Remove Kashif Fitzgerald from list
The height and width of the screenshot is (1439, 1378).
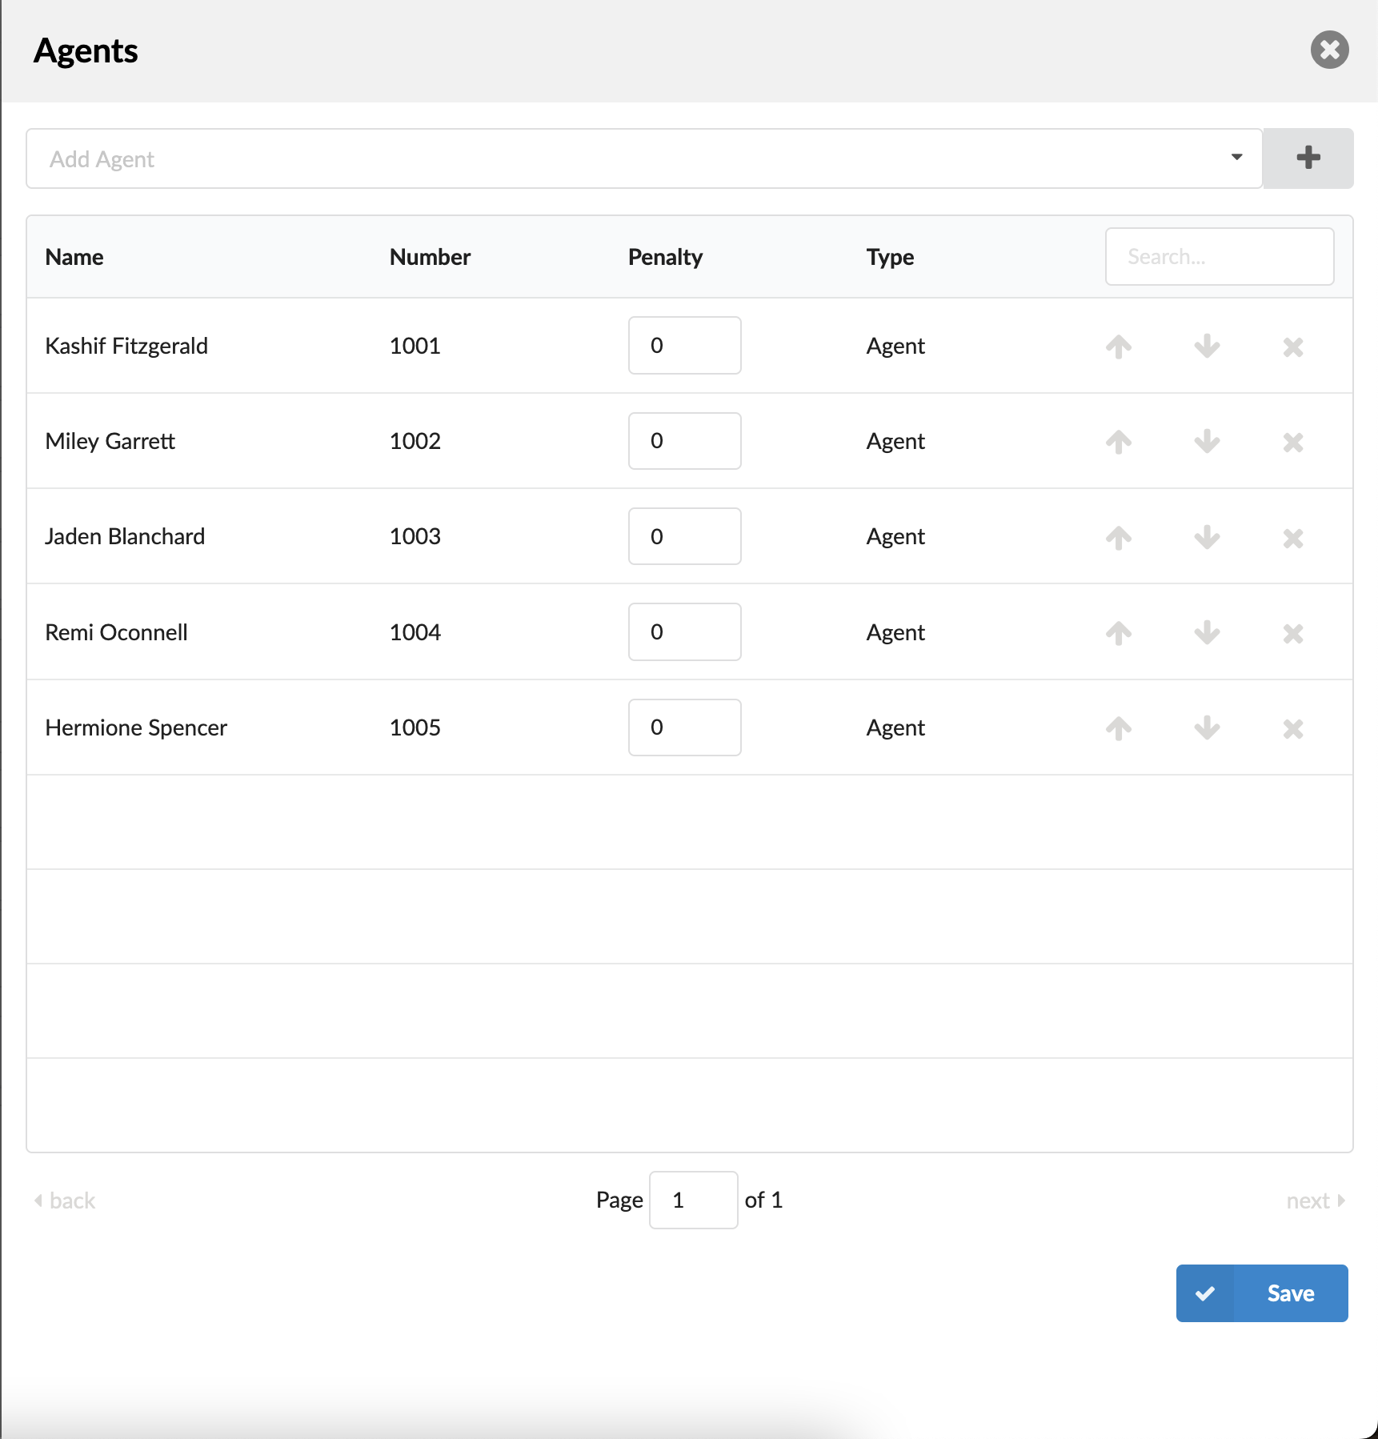tap(1293, 347)
